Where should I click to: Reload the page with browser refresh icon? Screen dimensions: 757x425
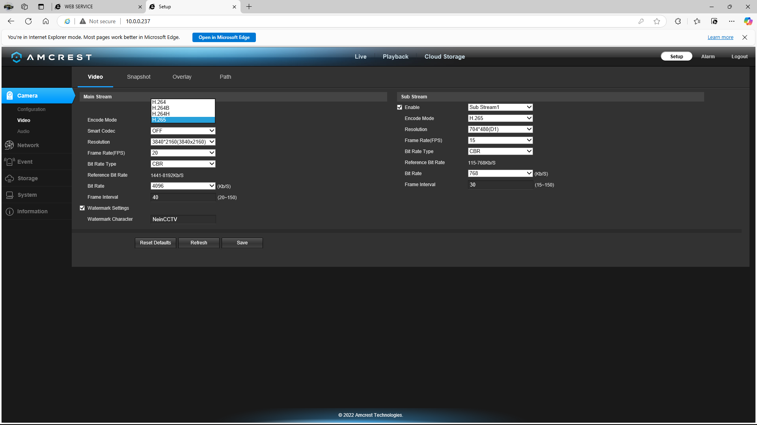28,21
